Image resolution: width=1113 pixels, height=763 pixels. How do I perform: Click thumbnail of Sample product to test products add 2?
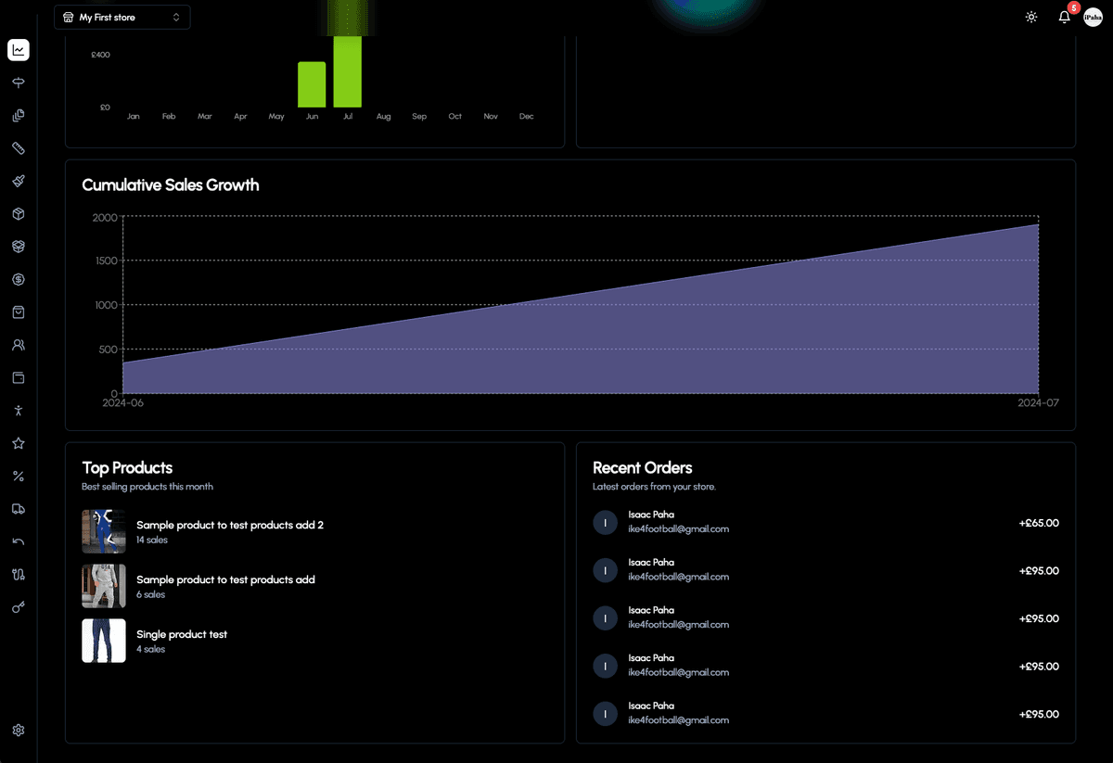[x=104, y=531]
